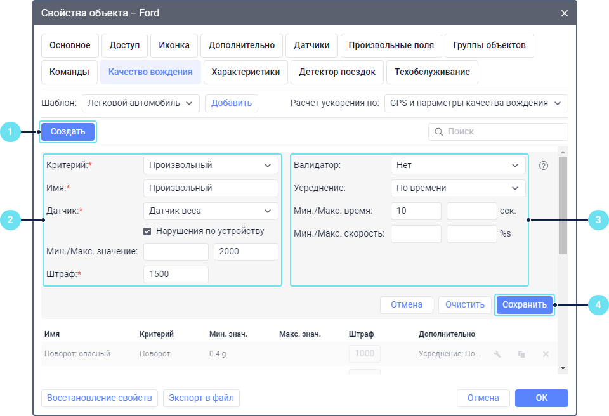
Task: Click the empty maximum time field
Action: click(472, 211)
